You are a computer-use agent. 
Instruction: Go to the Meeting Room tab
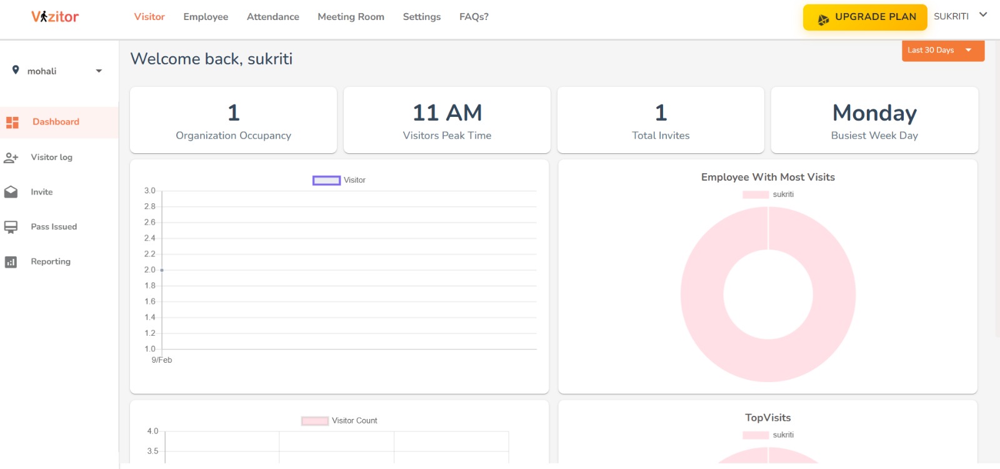click(x=351, y=17)
